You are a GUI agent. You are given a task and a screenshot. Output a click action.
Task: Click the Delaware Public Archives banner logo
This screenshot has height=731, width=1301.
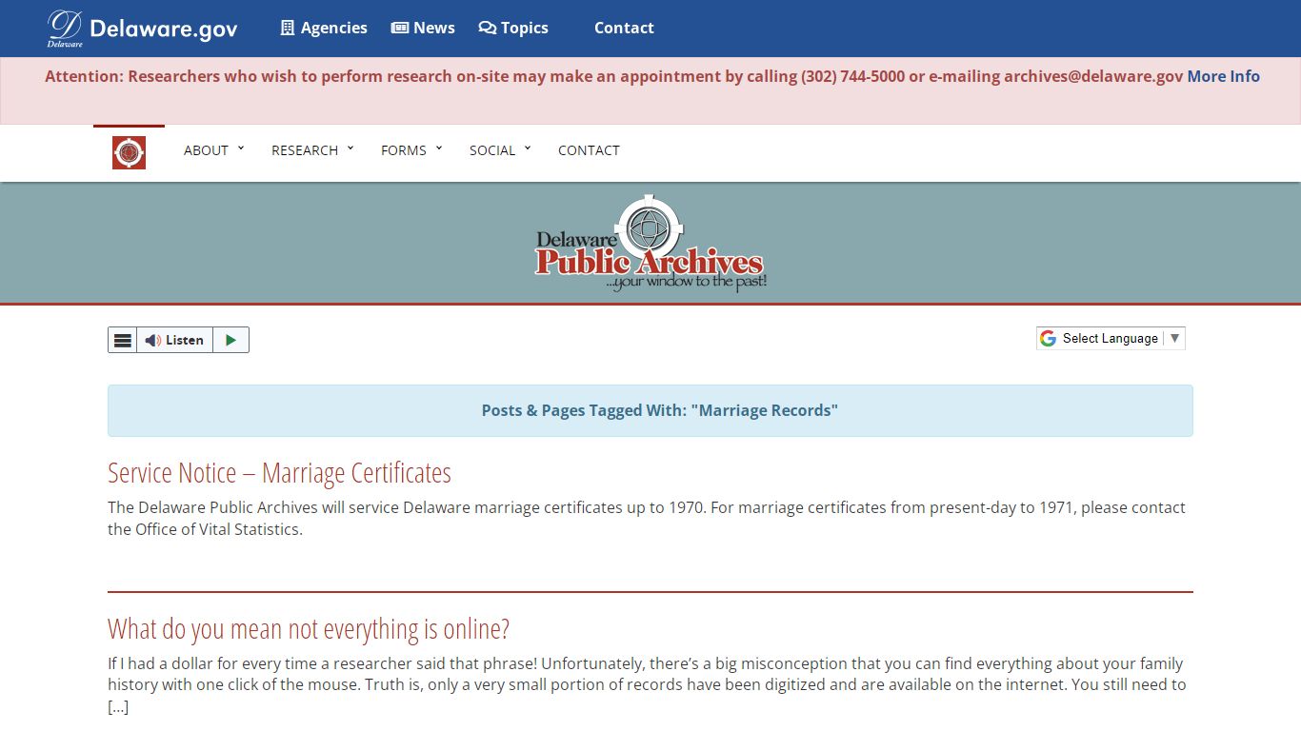click(x=650, y=244)
